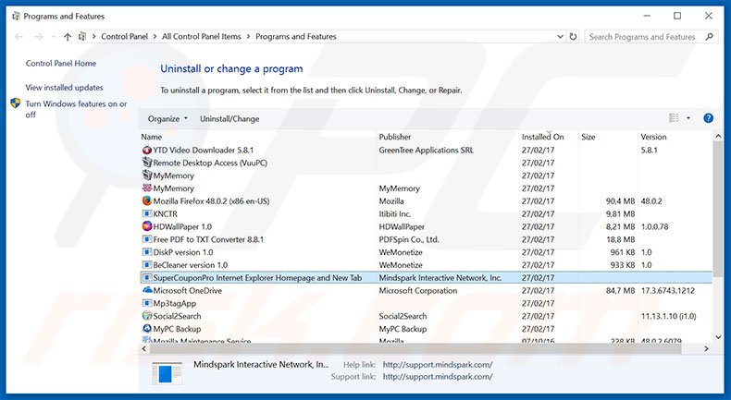
Task: Click All Control Panel Items breadcrumb
Action: coord(202,36)
